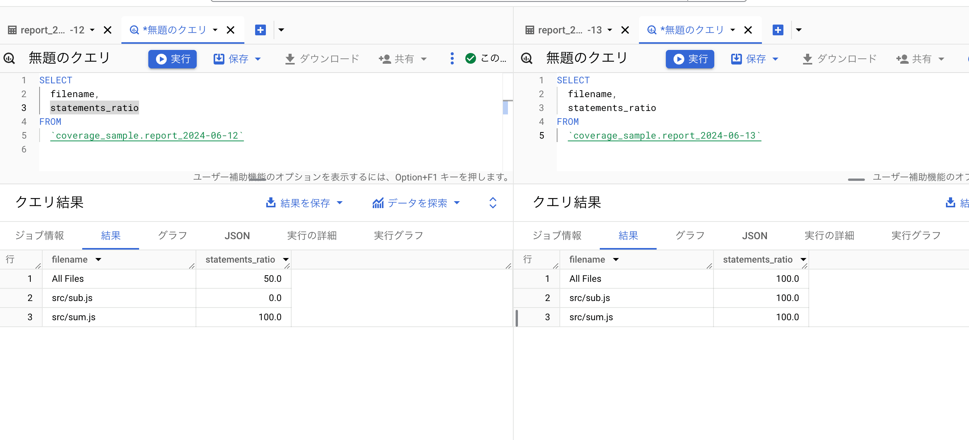Switch to 実行の詳細 tab in right results

point(829,236)
